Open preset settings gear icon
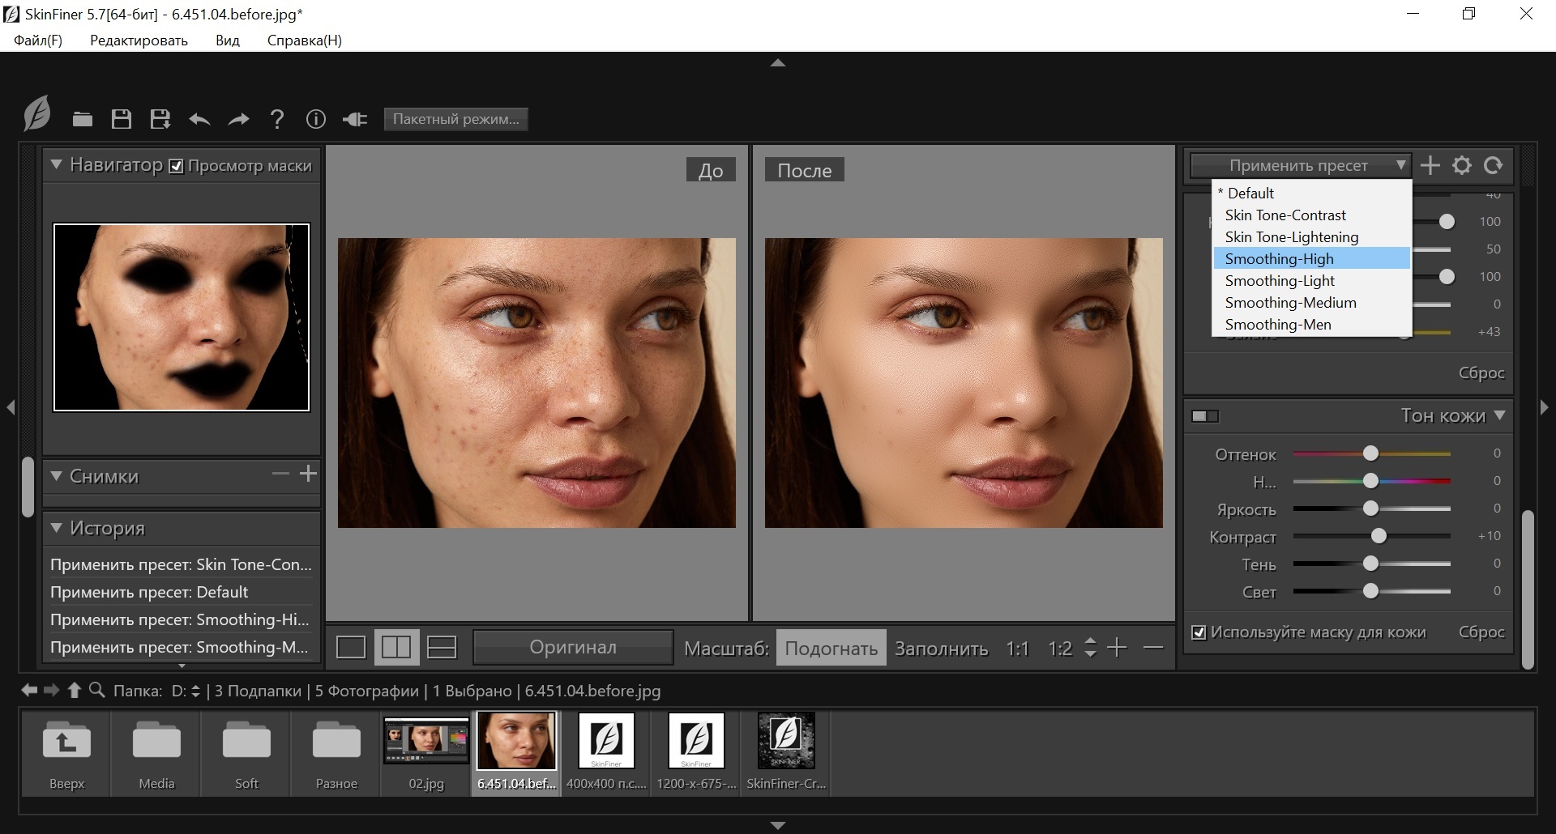 point(1462,165)
